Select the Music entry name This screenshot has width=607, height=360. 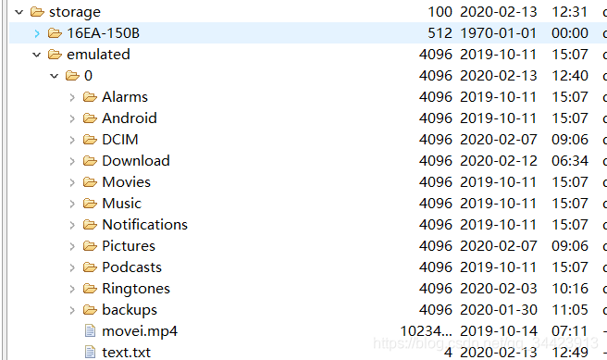pyautogui.click(x=121, y=204)
